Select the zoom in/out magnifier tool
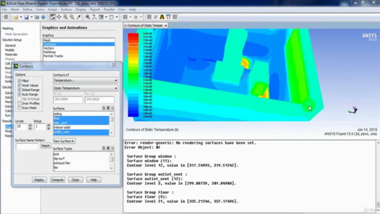Image resolution: width=380 pixels, height=214 pixels. (x=65, y=17)
